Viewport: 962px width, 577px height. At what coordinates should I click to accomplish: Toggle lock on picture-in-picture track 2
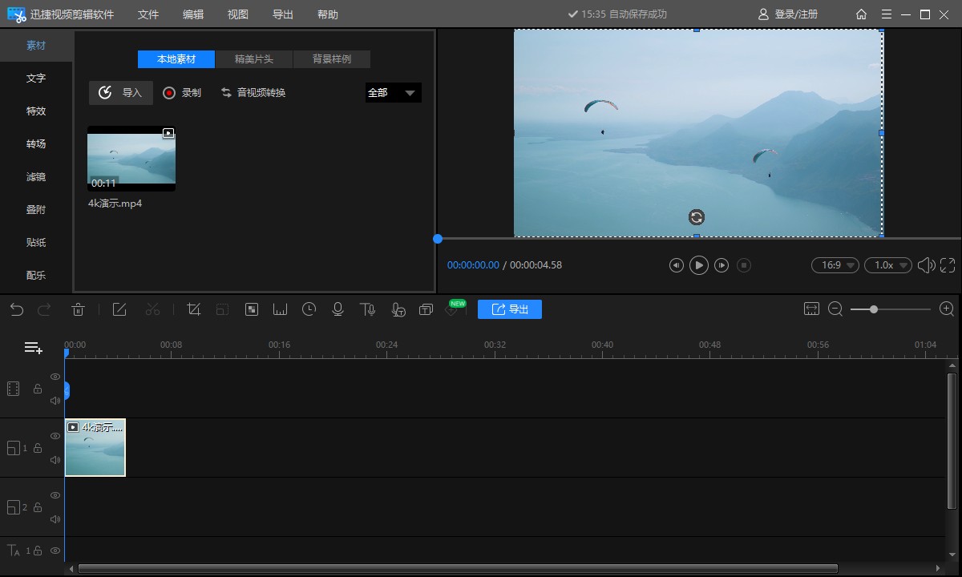pyautogui.click(x=38, y=507)
